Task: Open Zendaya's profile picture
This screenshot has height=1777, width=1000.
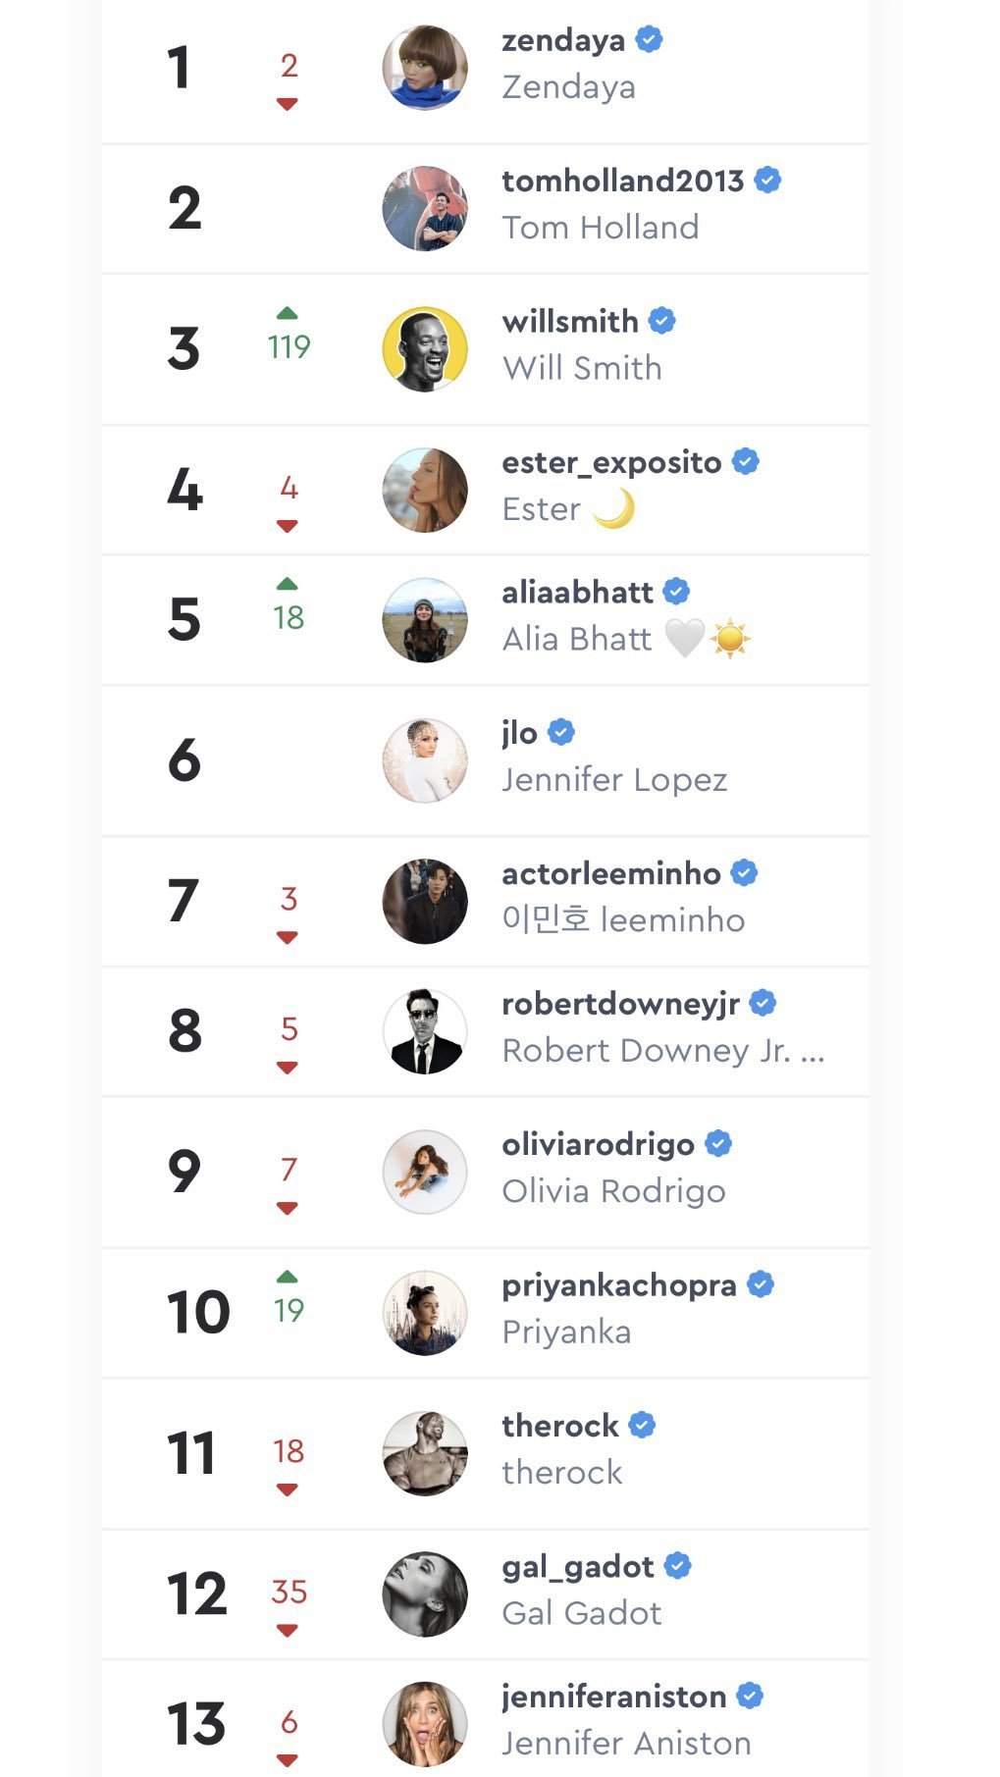Action: (x=424, y=68)
